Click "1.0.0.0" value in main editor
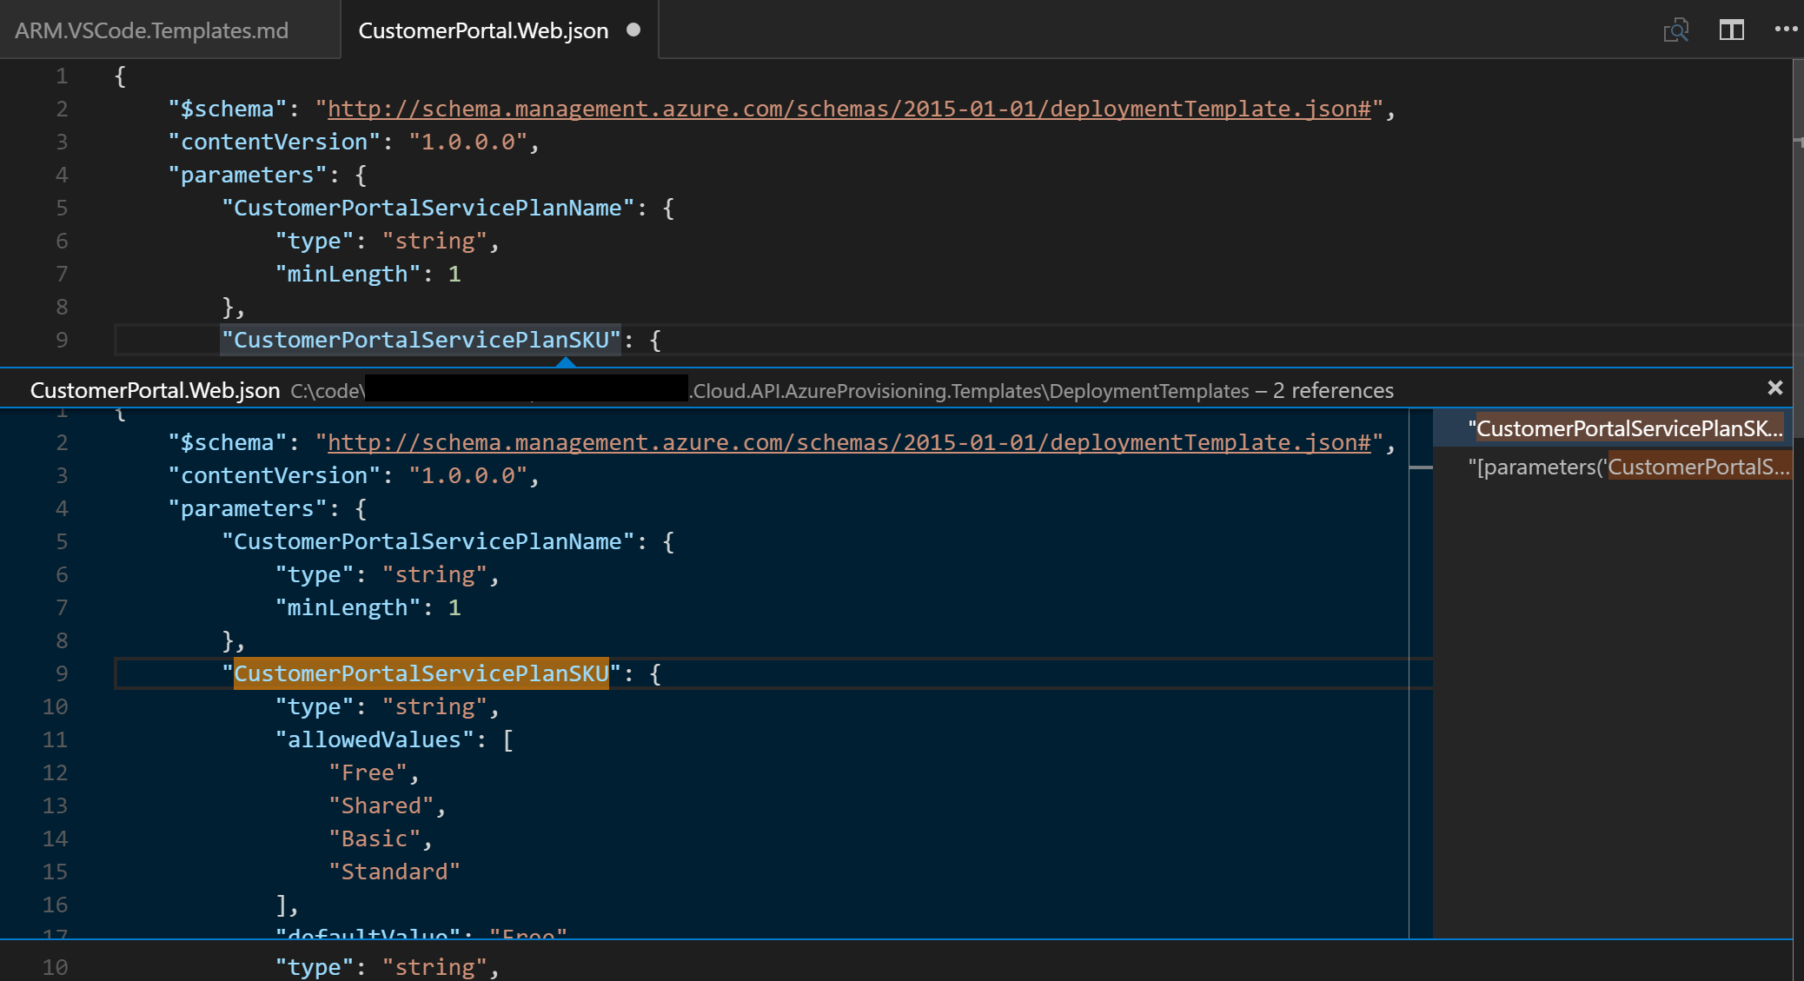The width and height of the screenshot is (1804, 981). point(468,142)
